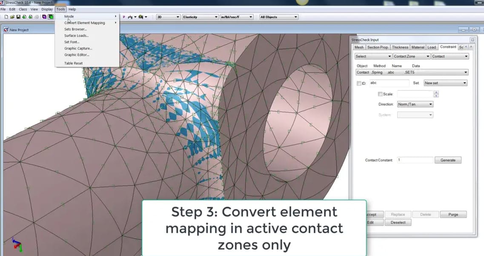Select the Open File icon

pos(11,17)
